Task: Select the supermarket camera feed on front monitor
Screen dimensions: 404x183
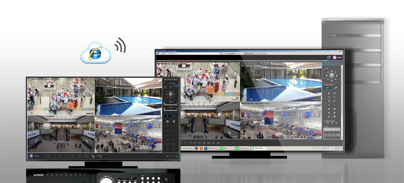Action: (61, 96)
